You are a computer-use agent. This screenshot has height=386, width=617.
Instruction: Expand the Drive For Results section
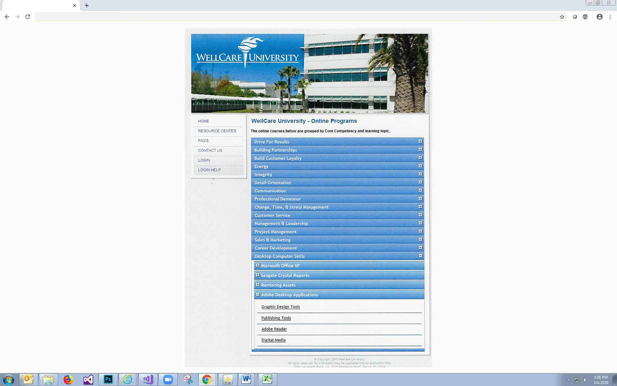(420, 141)
